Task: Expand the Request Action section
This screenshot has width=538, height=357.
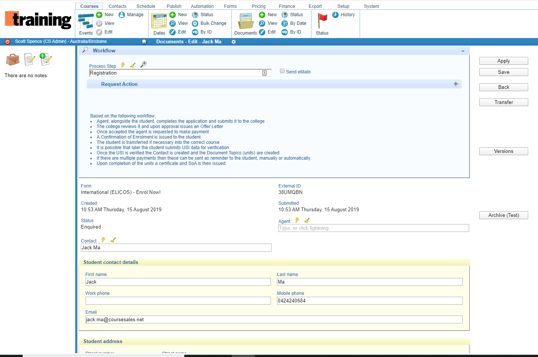Action: pyautogui.click(x=456, y=84)
